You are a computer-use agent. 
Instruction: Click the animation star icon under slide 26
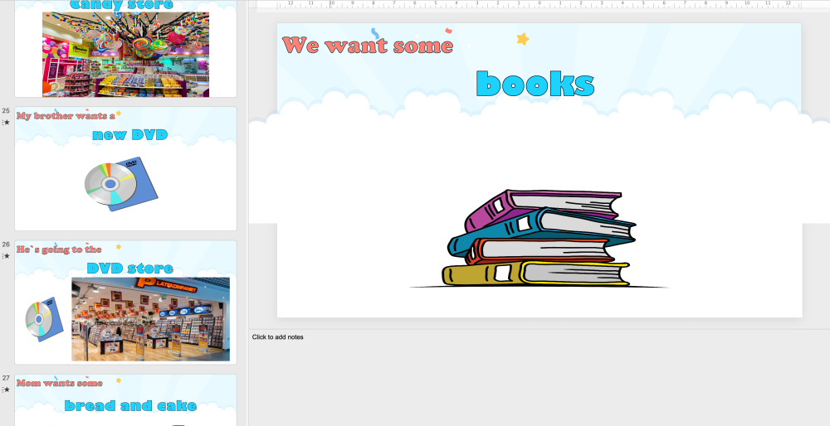coord(7,256)
